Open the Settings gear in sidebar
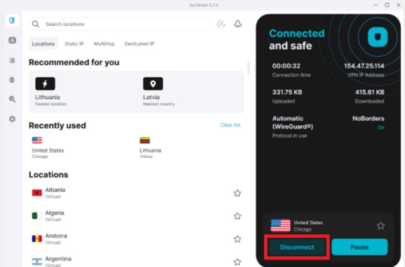Viewport: 405px width, 267px height. (12, 119)
